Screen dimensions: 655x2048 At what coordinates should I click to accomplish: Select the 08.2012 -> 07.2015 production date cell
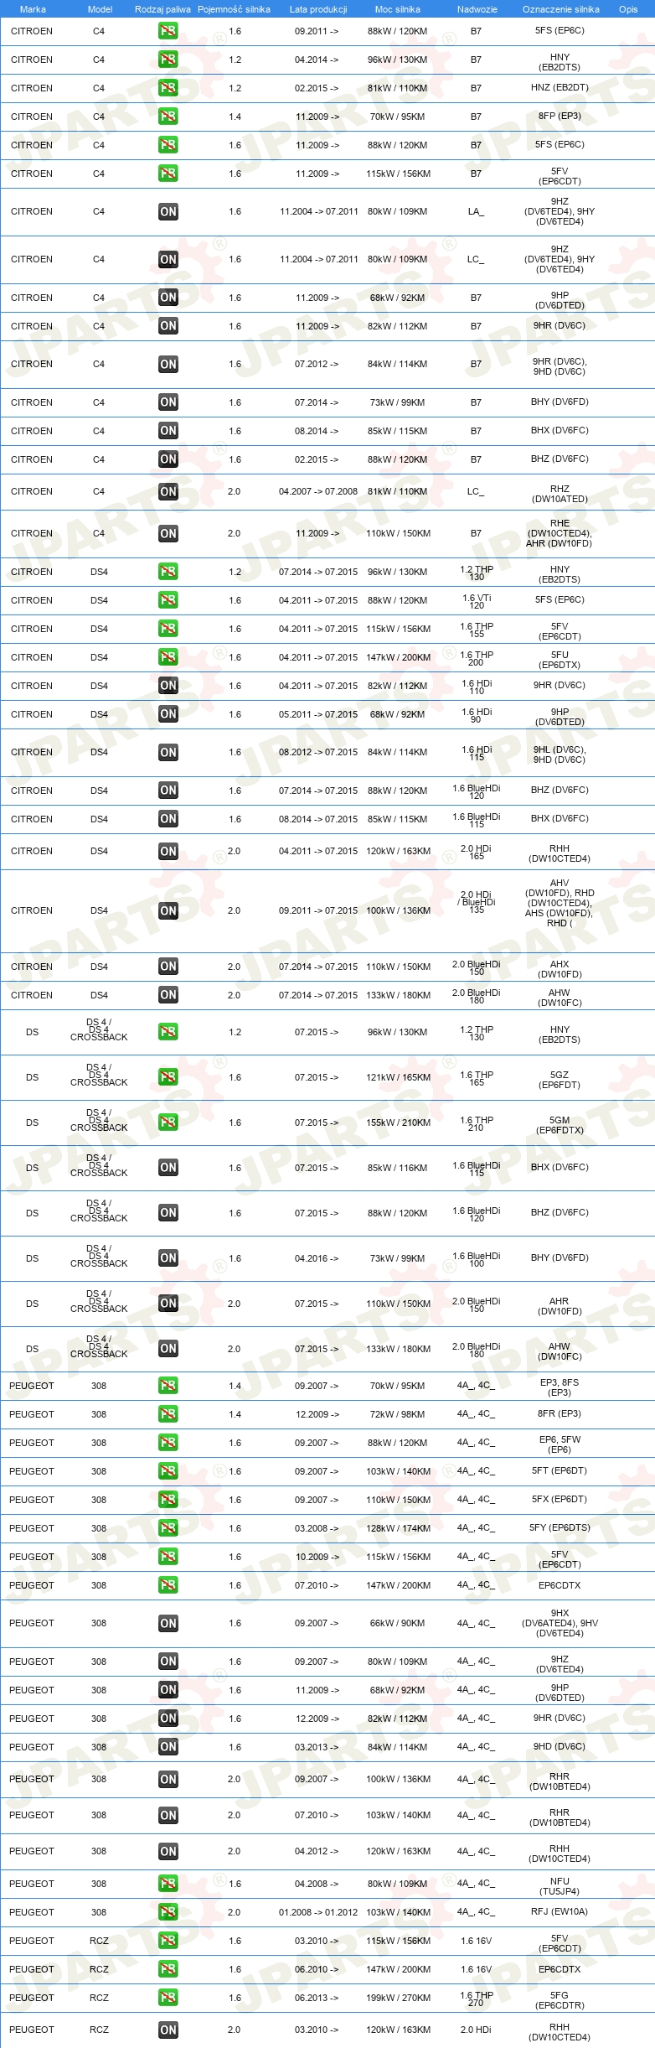coord(318,752)
